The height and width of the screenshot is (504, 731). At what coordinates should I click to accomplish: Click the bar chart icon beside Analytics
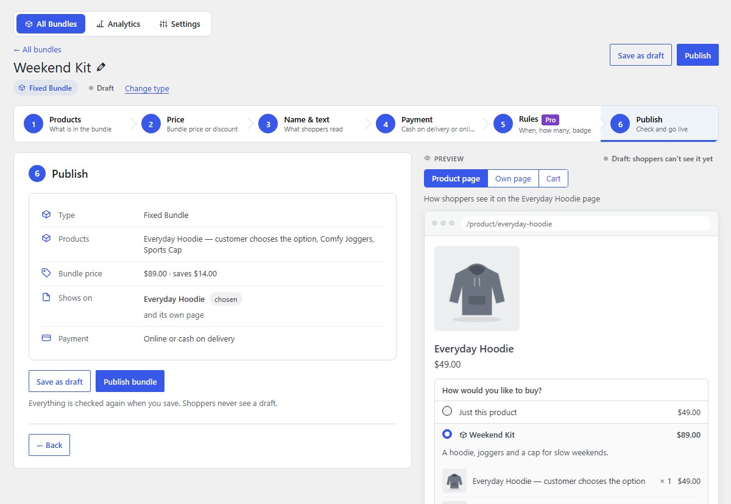click(100, 24)
